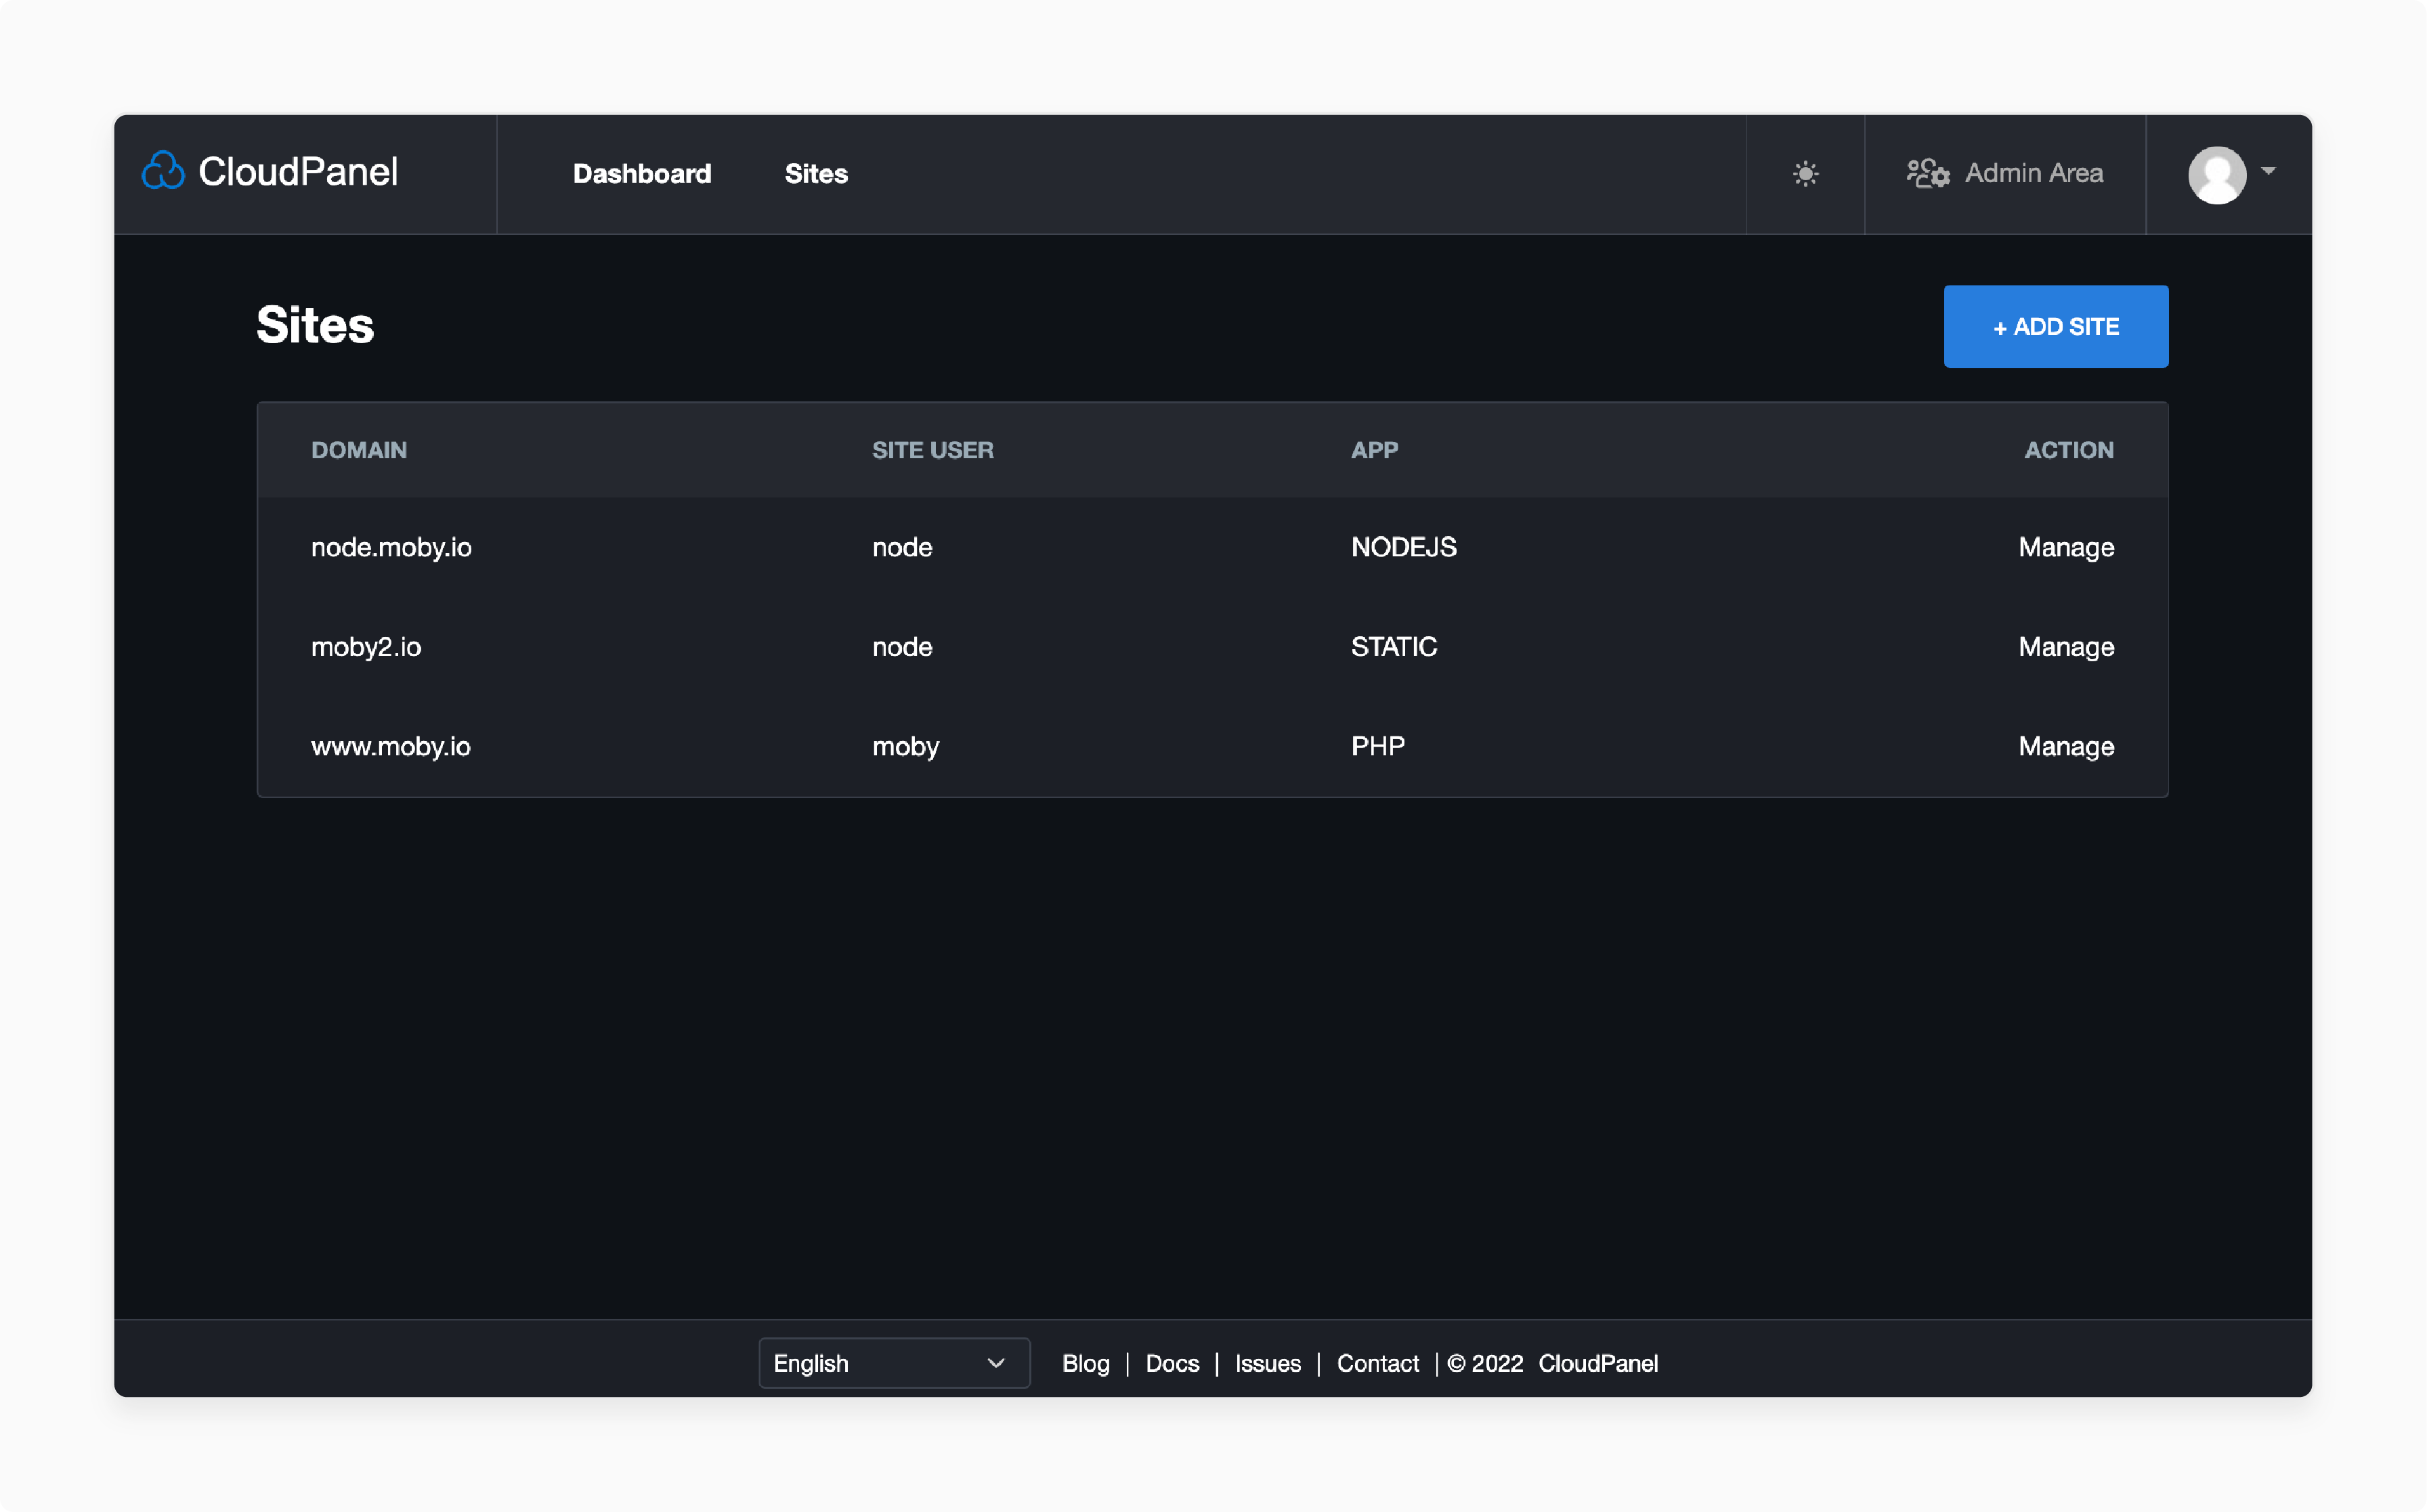Viewport: 2427px width, 1512px height.
Task: Click the CloudPanel cloud logo icon
Action: [163, 171]
